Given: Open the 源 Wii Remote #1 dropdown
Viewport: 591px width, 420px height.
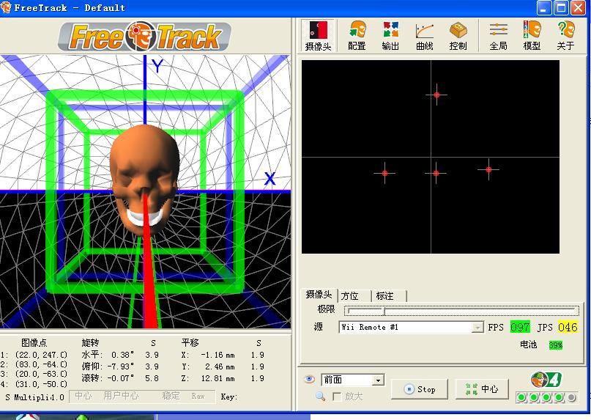Looking at the screenshot, I should [x=477, y=327].
